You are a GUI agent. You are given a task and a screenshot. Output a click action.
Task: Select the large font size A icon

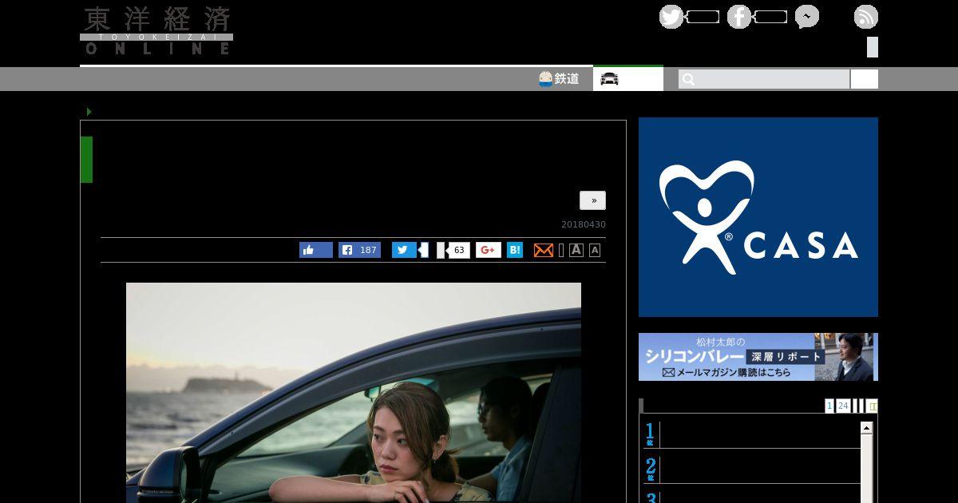click(576, 250)
